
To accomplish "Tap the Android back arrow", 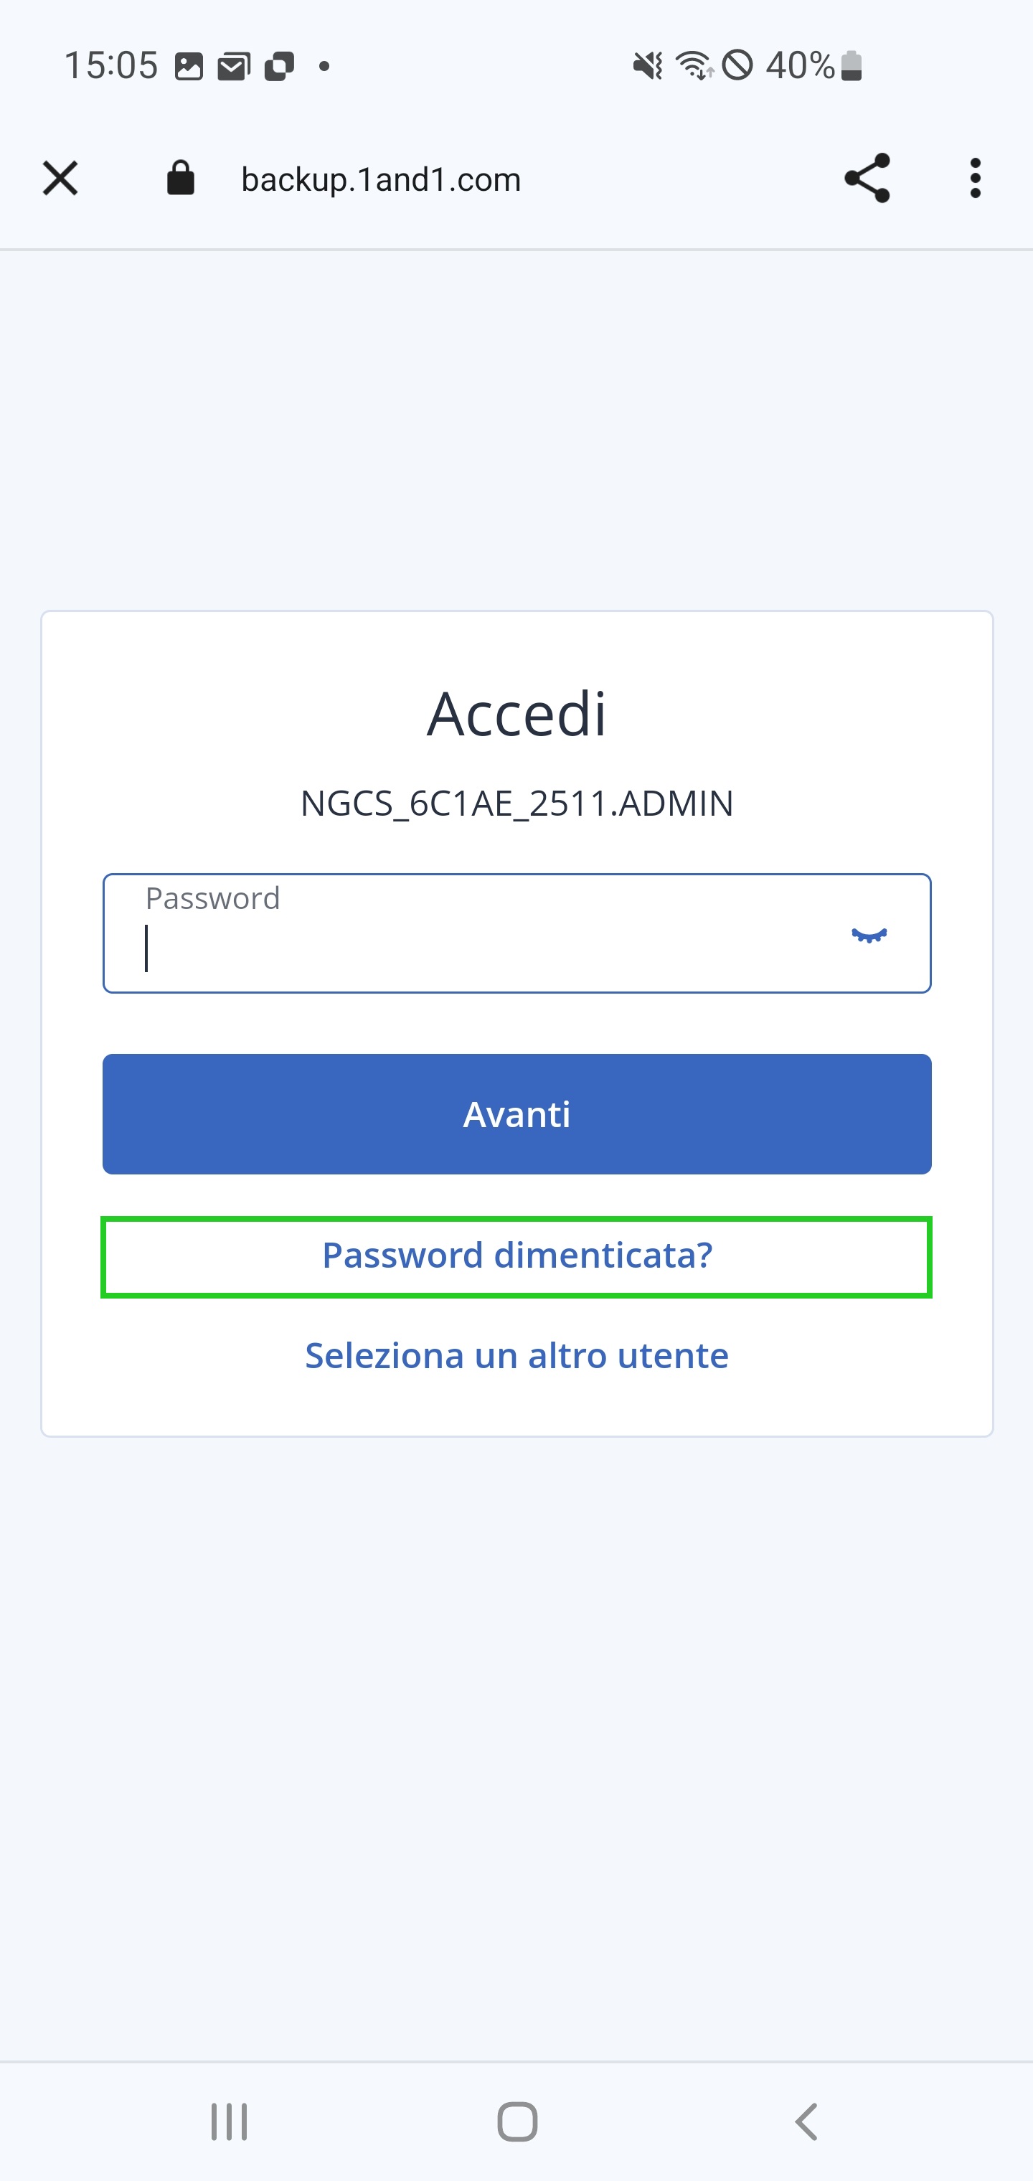I will coord(806,2121).
